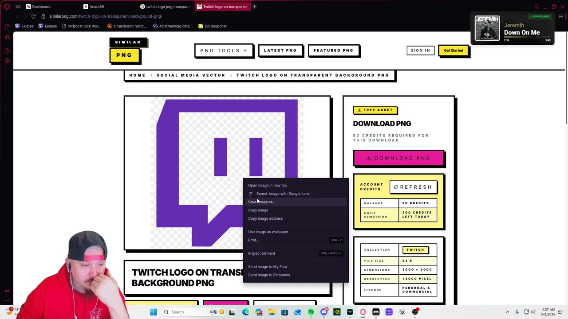Open the HOME breadcrumb link

(137, 75)
